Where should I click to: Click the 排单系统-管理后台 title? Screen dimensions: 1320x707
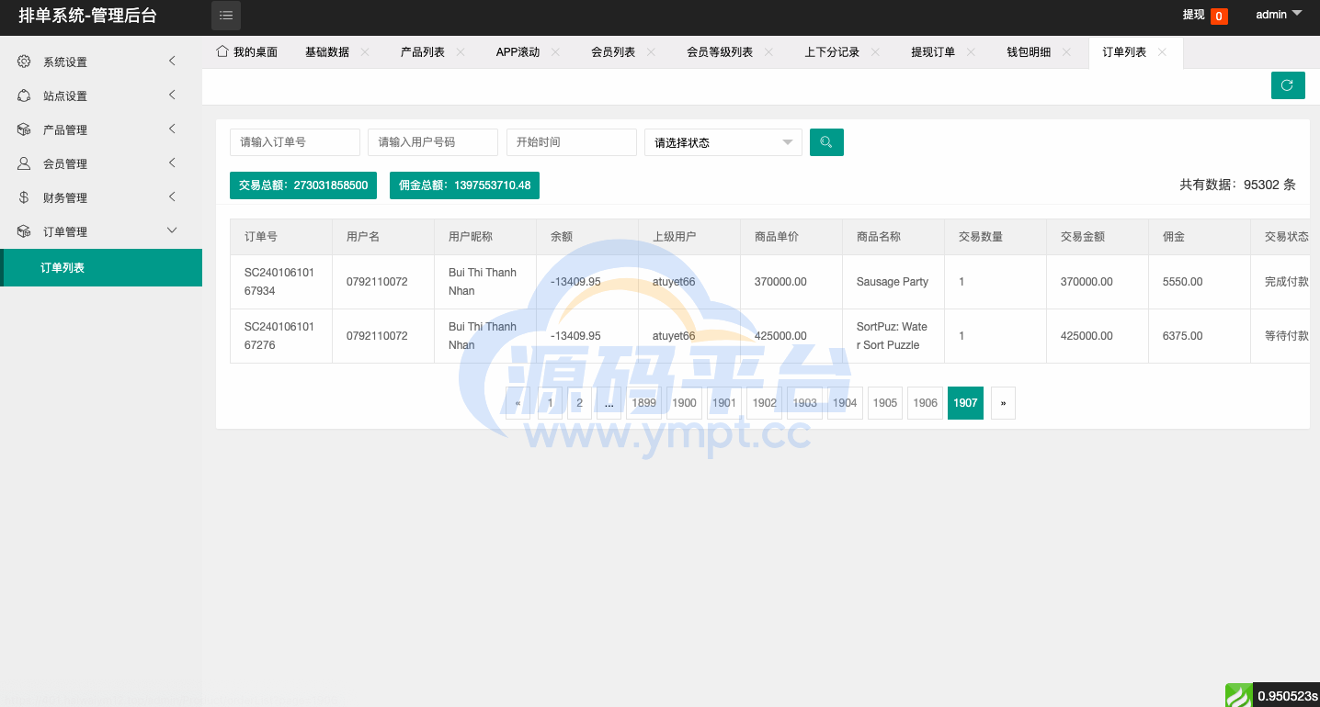click(87, 16)
